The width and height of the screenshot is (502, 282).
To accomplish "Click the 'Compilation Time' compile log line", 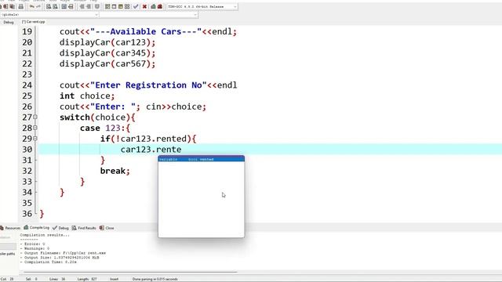I will [x=49, y=262].
